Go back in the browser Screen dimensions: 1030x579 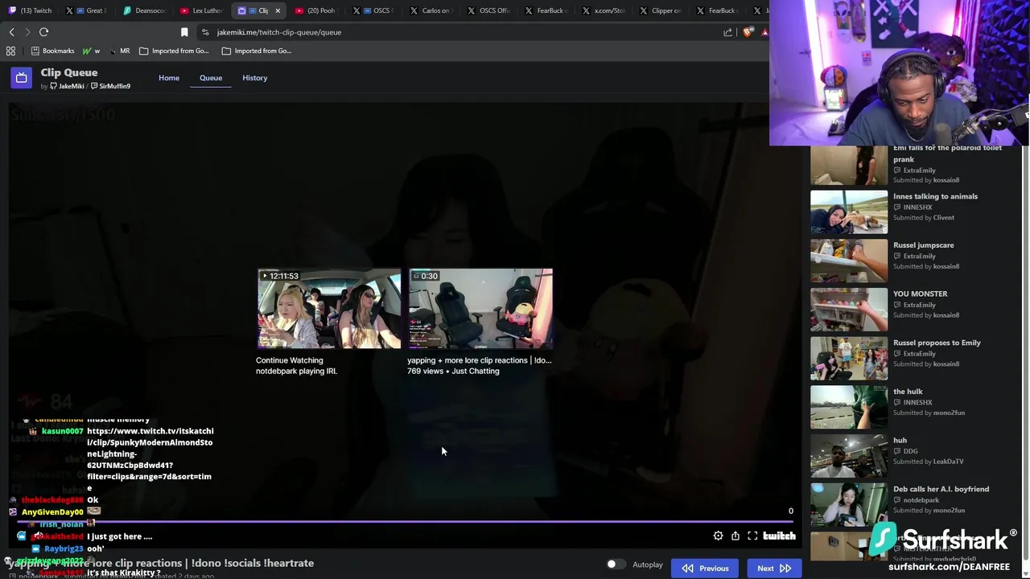click(11, 32)
